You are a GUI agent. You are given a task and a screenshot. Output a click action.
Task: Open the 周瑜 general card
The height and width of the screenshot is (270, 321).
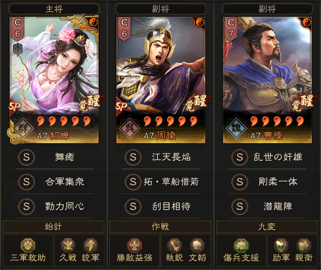tap(161, 80)
